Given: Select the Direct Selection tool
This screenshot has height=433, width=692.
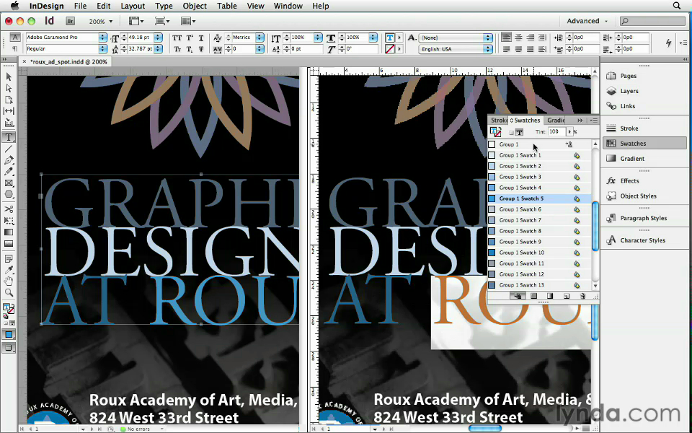Looking at the screenshot, I should pyautogui.click(x=9, y=88).
